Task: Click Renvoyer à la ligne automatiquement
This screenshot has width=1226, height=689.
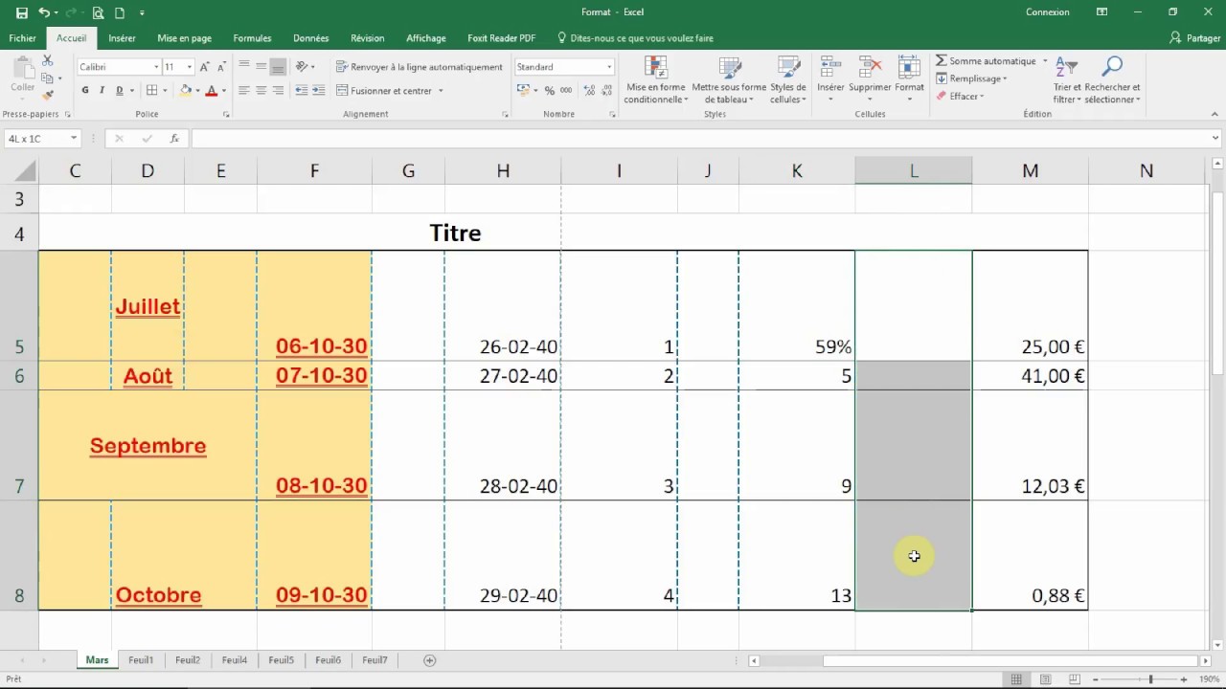Action: pyautogui.click(x=420, y=67)
